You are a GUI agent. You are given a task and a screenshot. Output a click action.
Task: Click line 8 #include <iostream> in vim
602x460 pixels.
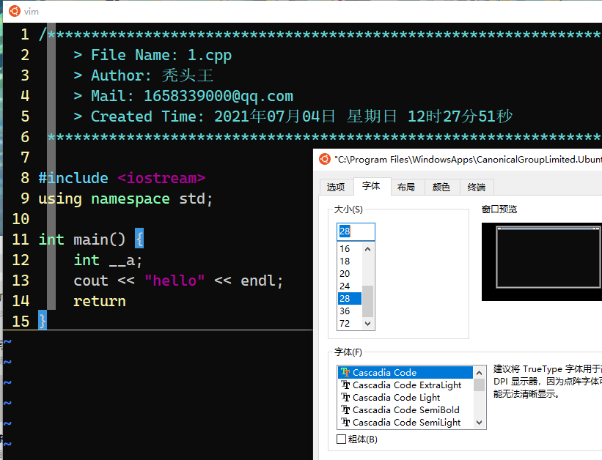tap(122, 178)
